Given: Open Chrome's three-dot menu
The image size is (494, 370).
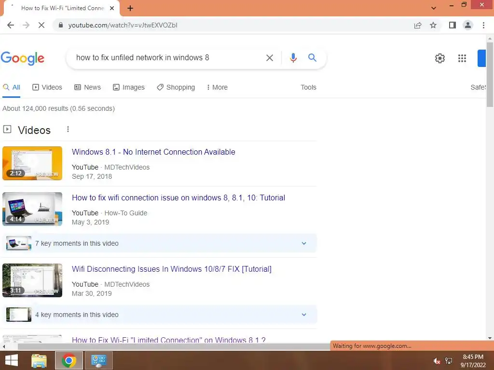Looking at the screenshot, I should (x=483, y=25).
